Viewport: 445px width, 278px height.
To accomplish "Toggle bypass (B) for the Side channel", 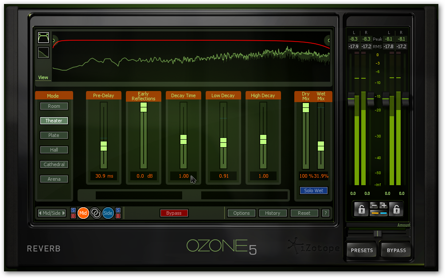I will click(118, 216).
